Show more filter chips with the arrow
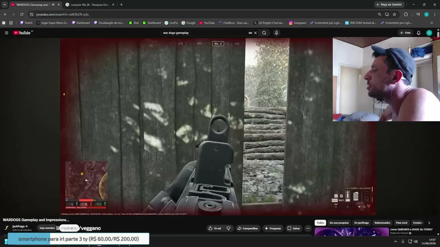 coord(429,223)
